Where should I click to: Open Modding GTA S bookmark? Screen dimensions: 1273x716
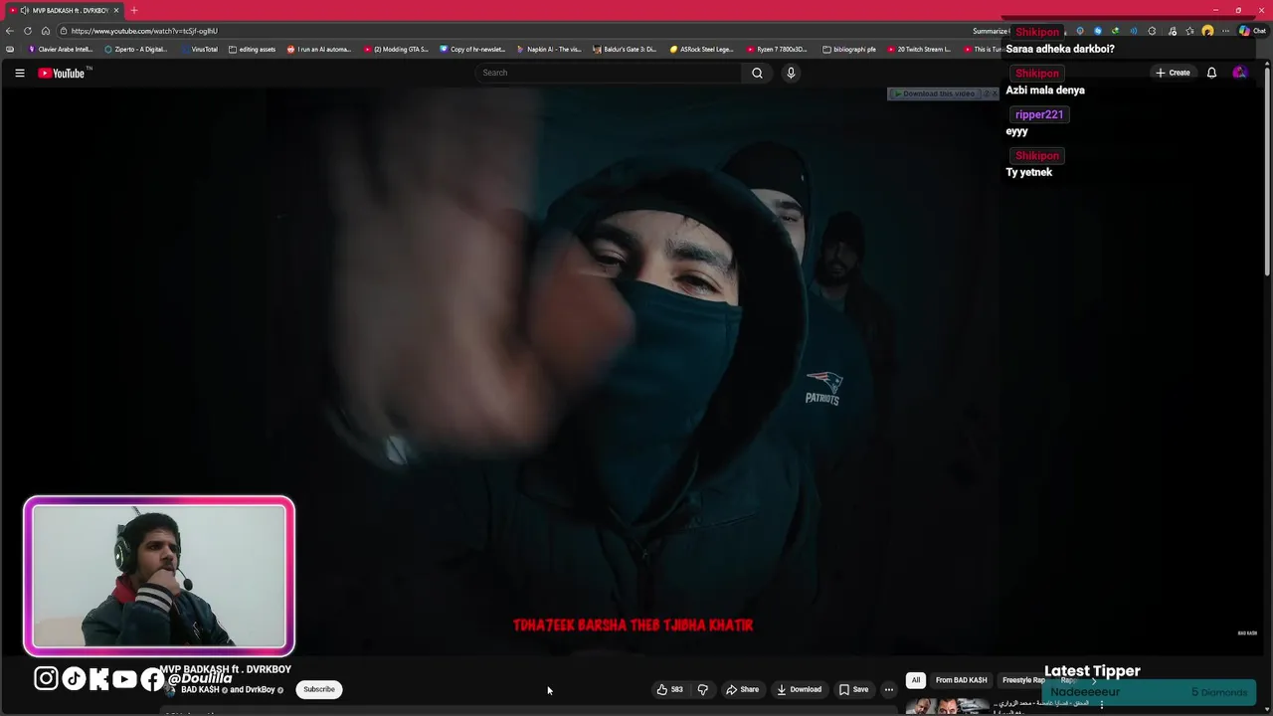click(396, 49)
